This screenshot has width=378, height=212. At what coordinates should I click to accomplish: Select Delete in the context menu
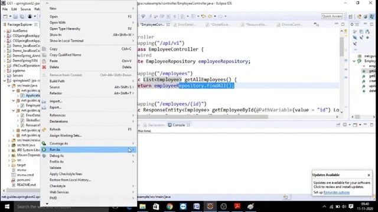(x=89, y=67)
